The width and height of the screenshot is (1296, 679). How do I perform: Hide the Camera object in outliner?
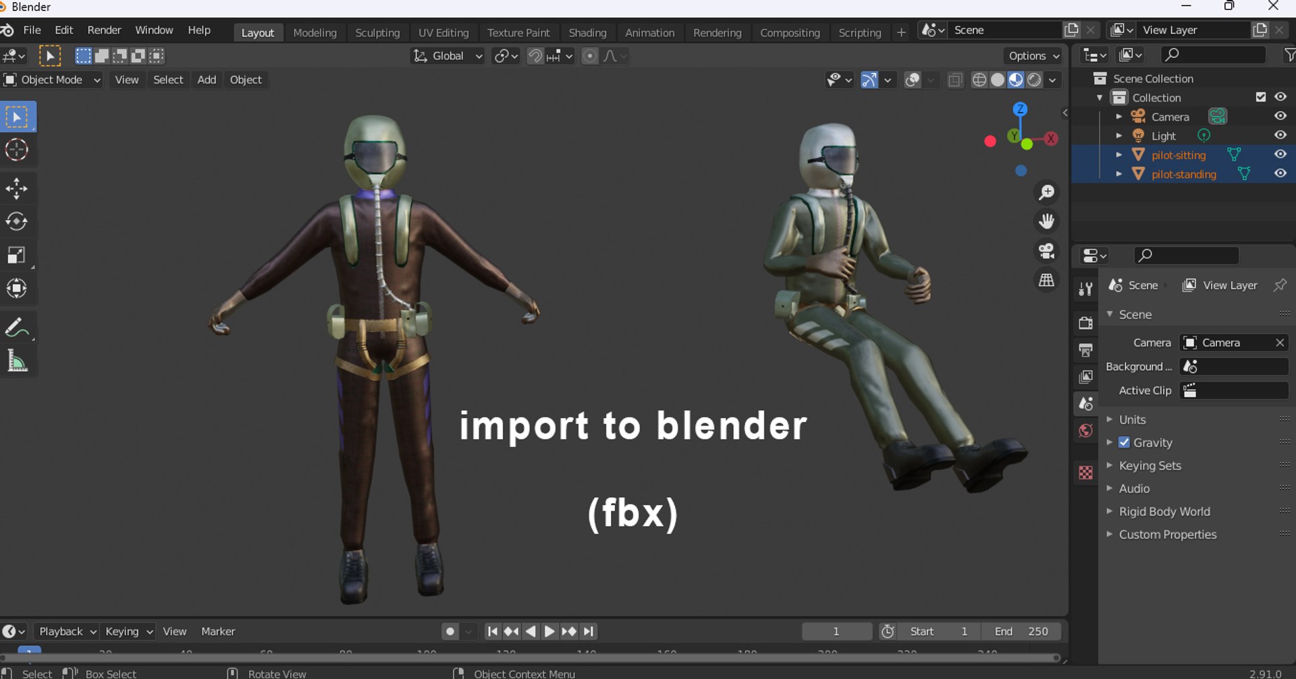click(1280, 116)
